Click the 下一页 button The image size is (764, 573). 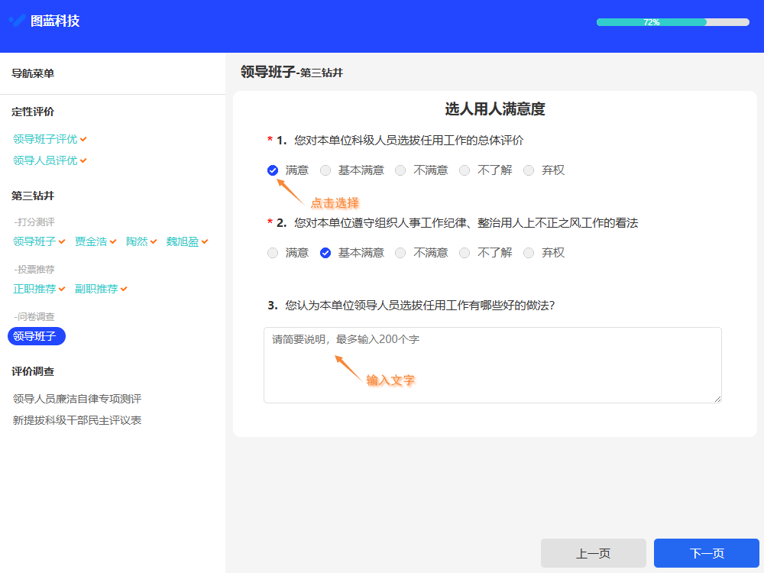click(x=706, y=552)
